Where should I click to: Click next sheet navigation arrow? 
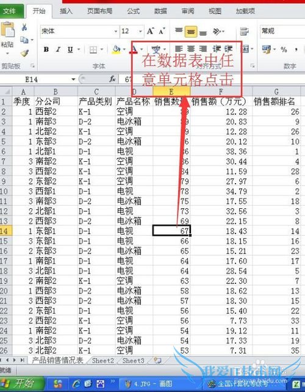pos(15,360)
